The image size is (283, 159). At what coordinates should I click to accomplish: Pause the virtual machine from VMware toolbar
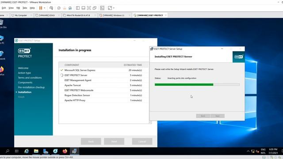tap(41, 8)
